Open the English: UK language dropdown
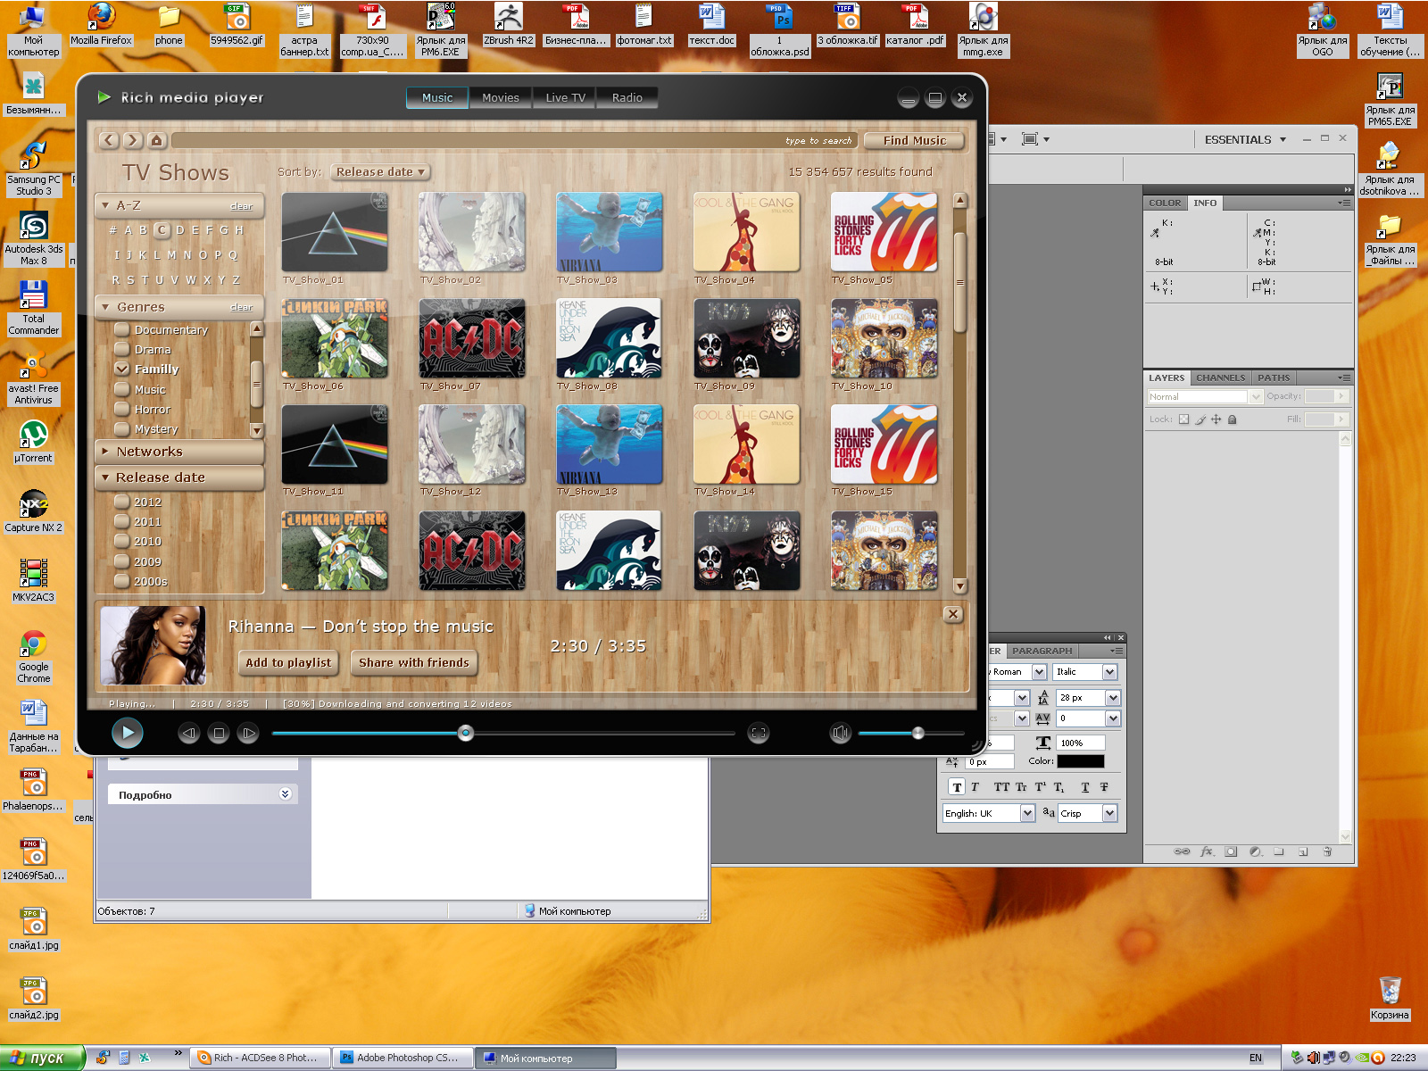The width and height of the screenshot is (1428, 1071). point(1027,813)
